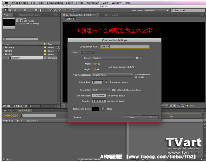Open the Workspace Standard dropdown
Screen dimensions: 206x162
click(156, 10)
